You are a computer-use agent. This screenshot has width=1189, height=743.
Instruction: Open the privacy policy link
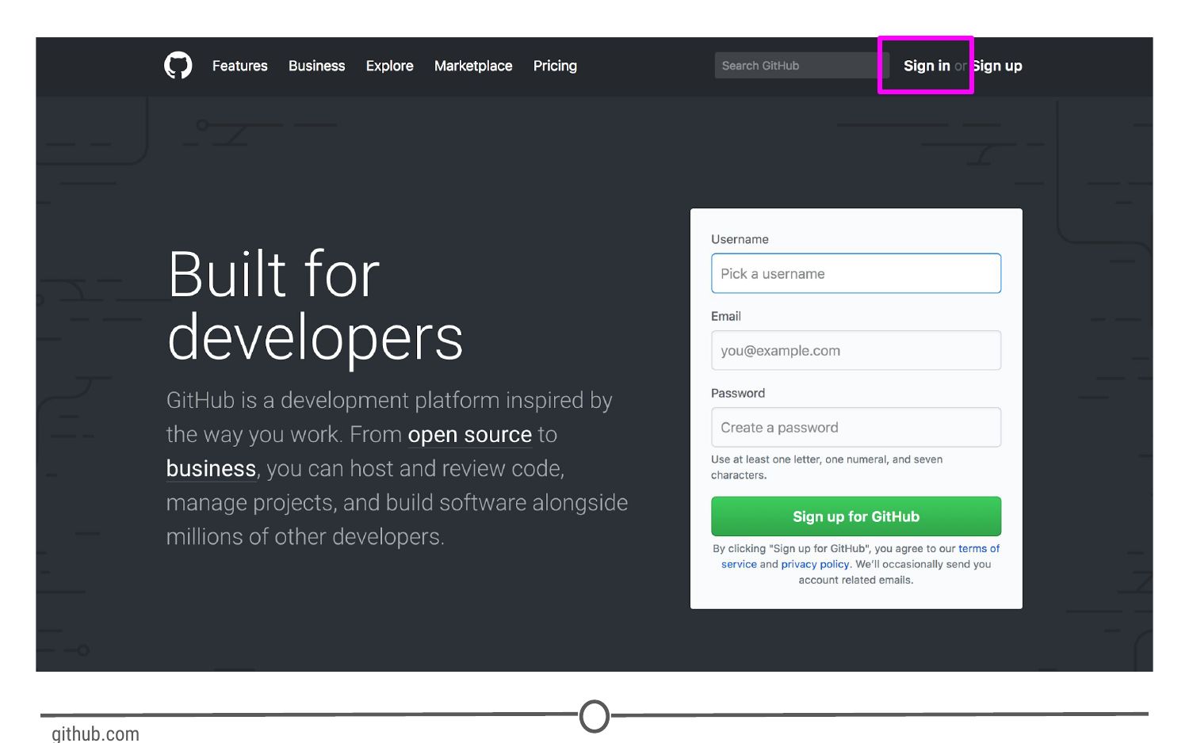[x=815, y=564]
